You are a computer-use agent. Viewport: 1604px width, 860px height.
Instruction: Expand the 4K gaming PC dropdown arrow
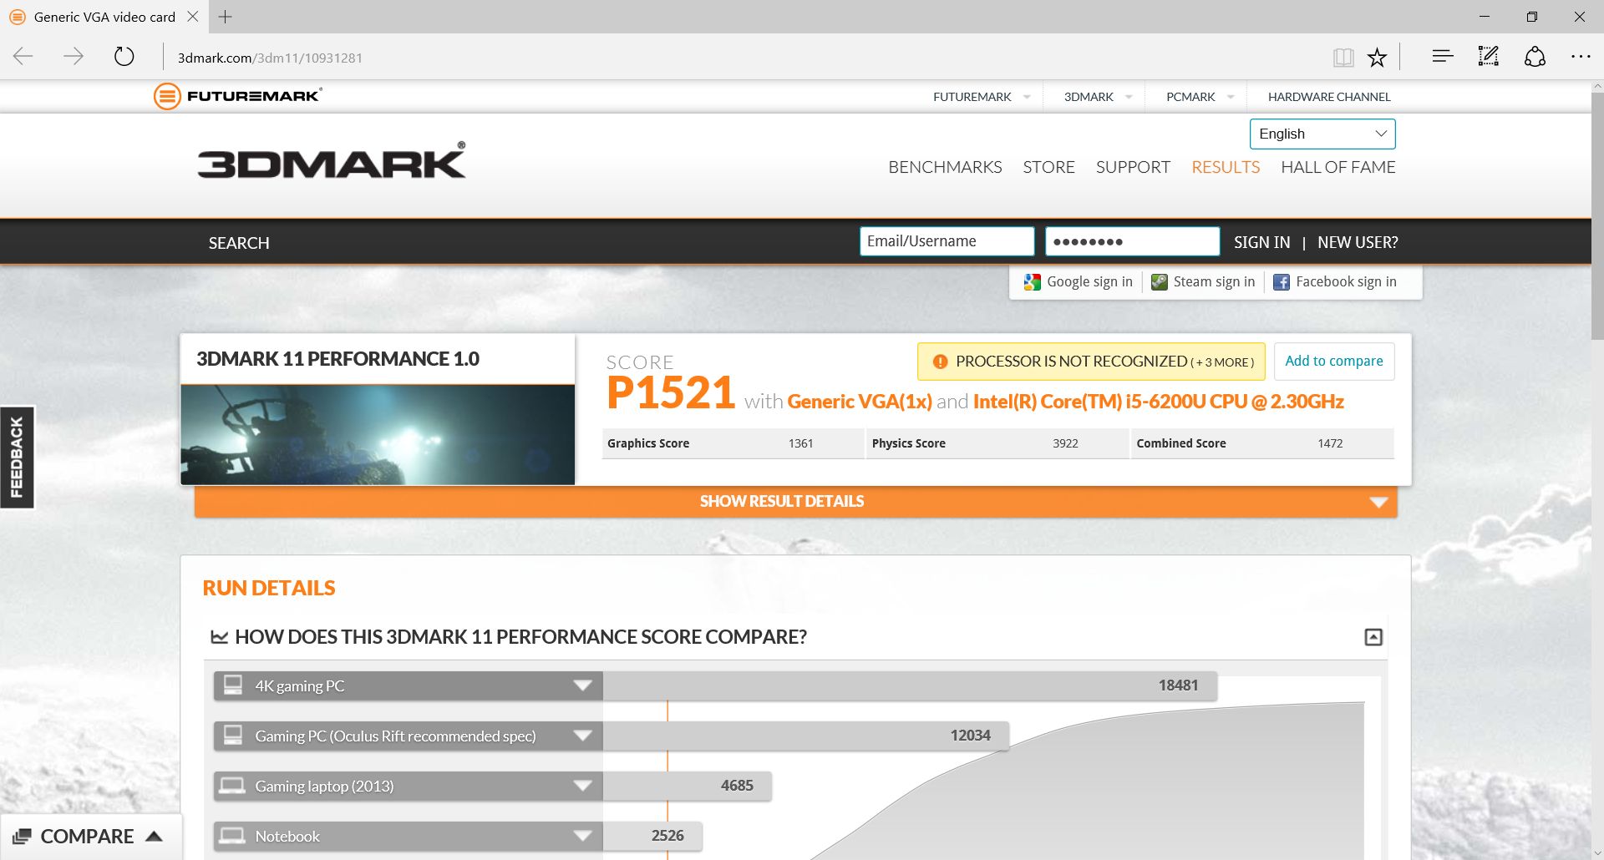pos(583,685)
